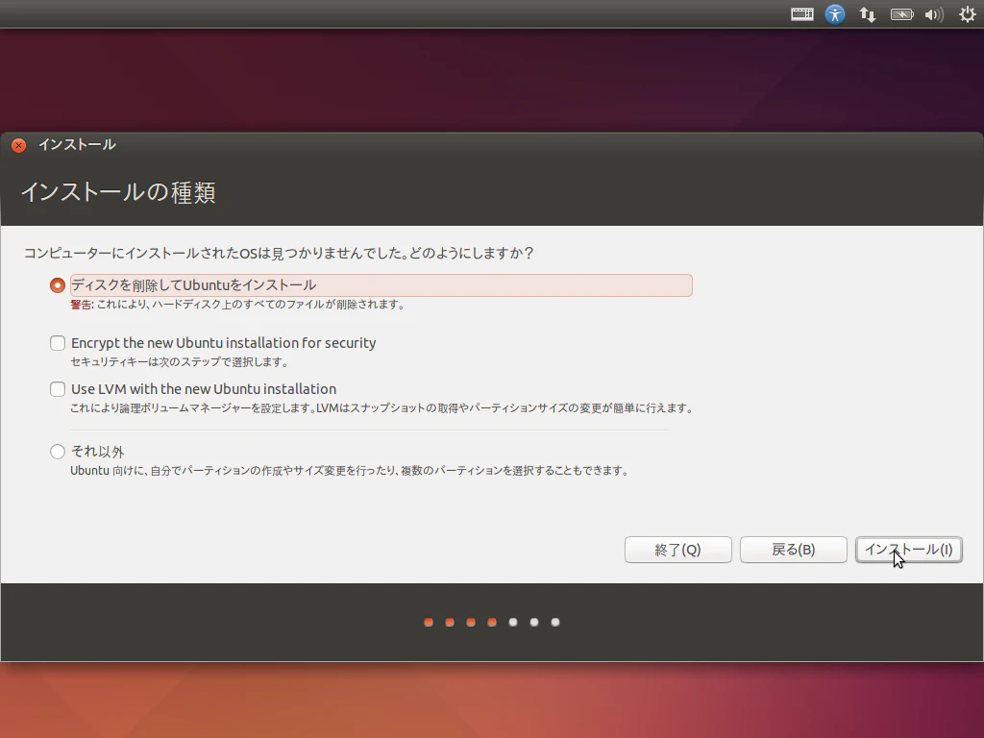Click the battery status indicator
The height and width of the screenshot is (738, 984).
901,13
